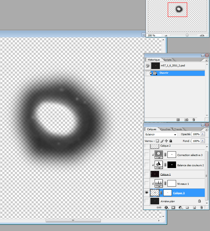Click the red view box in Navigator preview
210x231 pixels.
coord(177,10)
